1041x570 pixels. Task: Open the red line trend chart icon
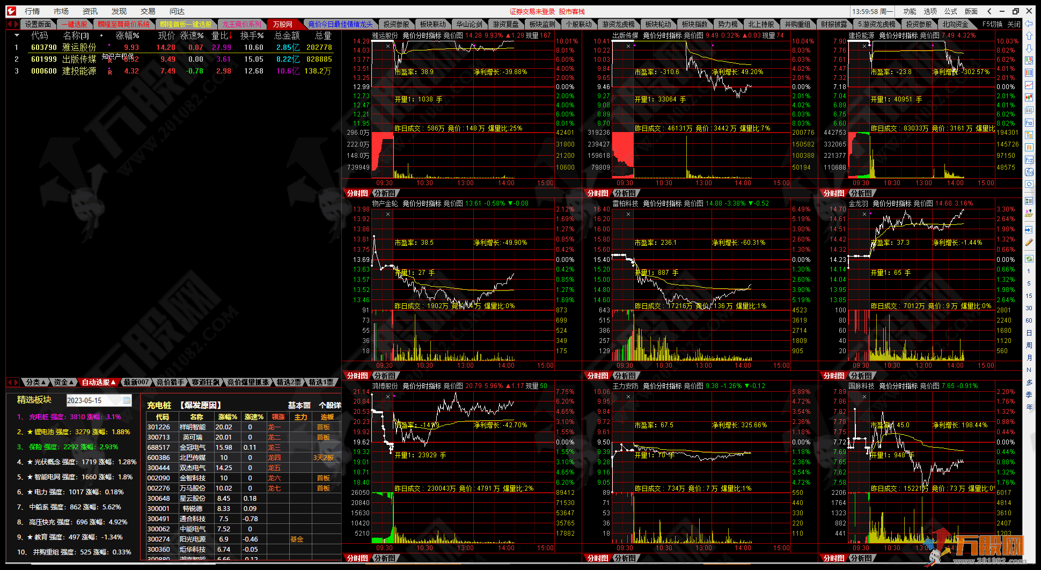(x=1029, y=85)
